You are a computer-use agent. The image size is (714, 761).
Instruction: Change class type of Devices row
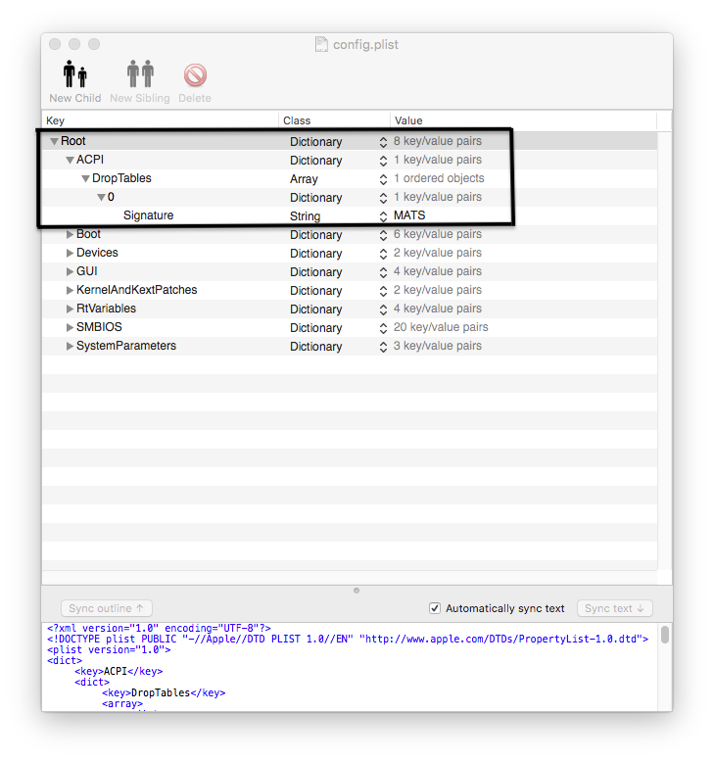coord(383,254)
